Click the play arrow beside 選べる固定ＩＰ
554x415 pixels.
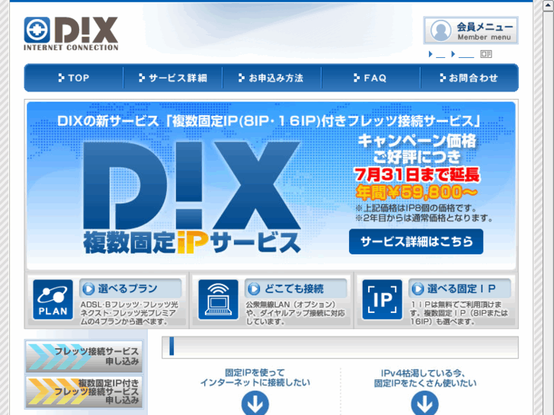(x=418, y=289)
